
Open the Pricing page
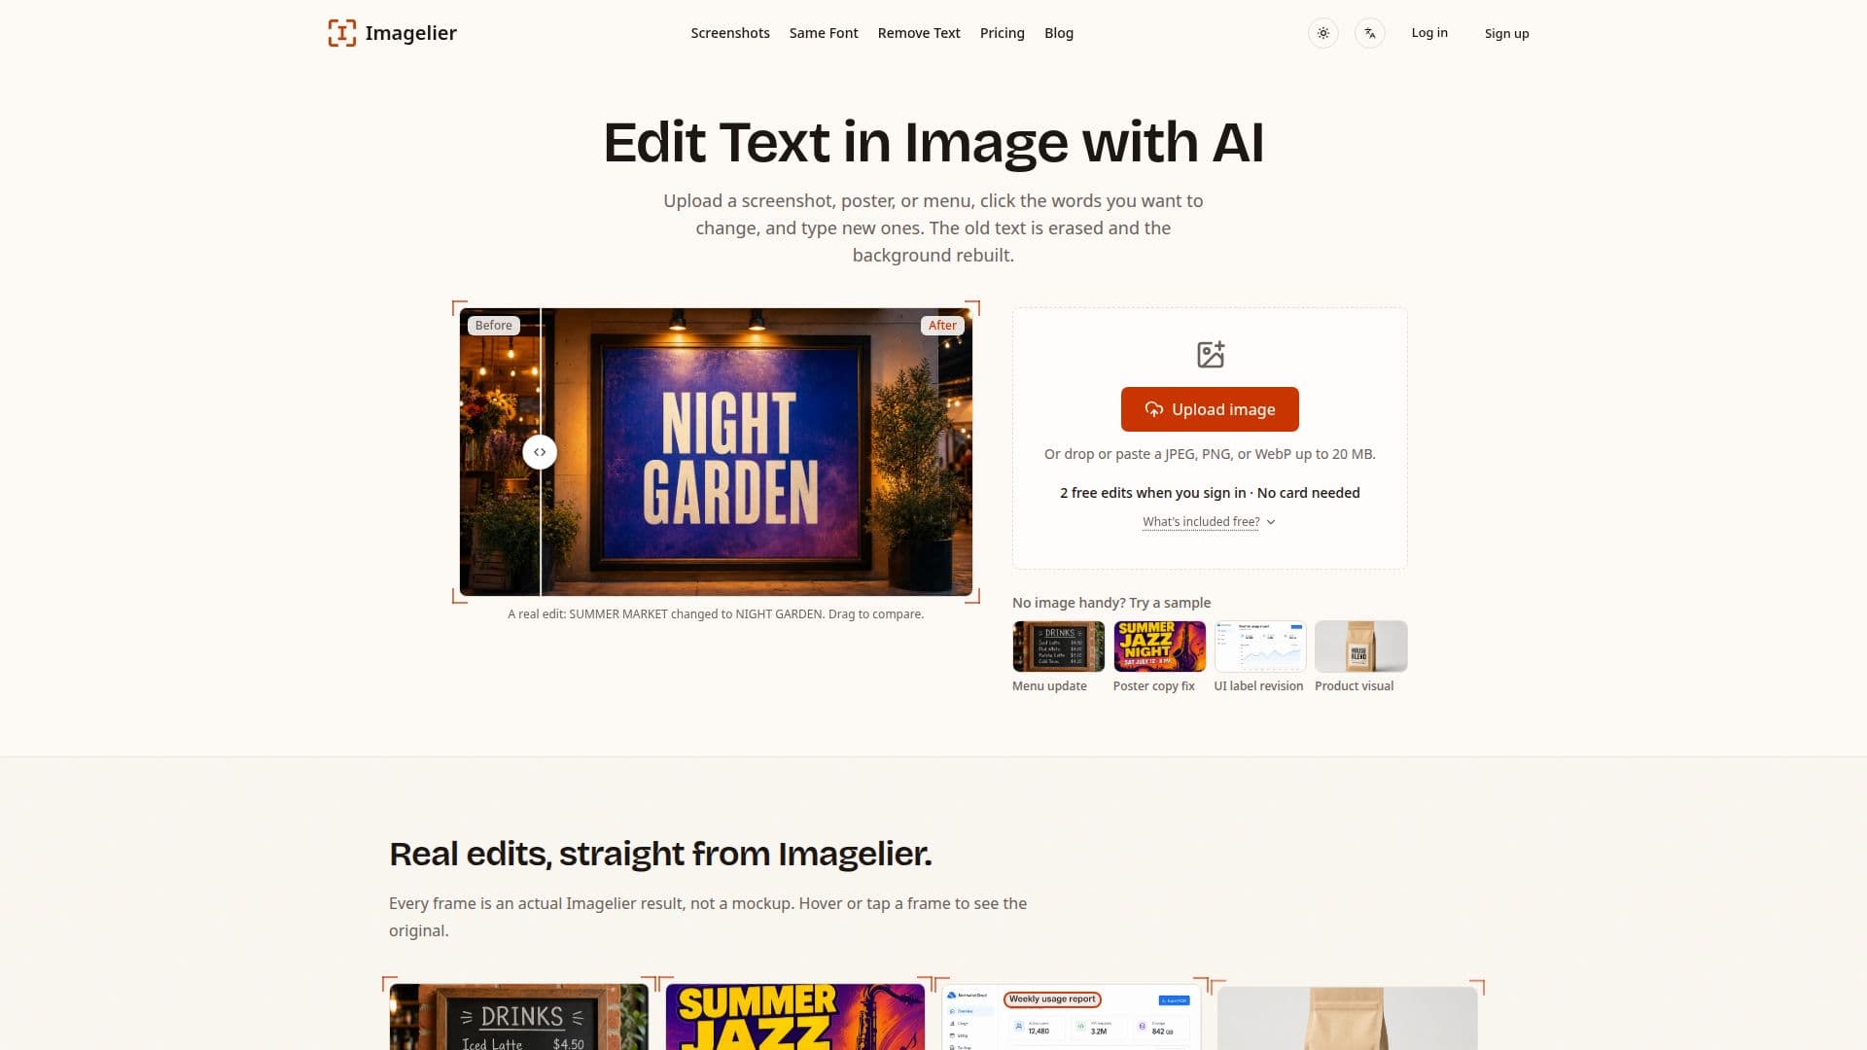pos(1002,33)
